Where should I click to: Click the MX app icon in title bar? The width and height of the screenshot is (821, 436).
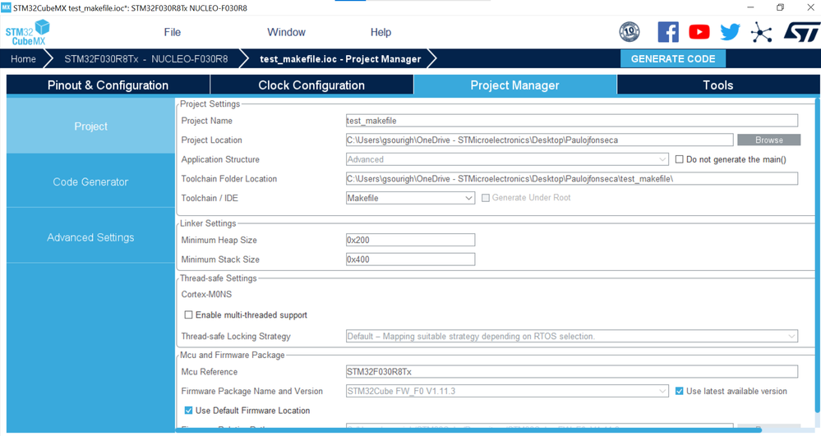click(6, 7)
